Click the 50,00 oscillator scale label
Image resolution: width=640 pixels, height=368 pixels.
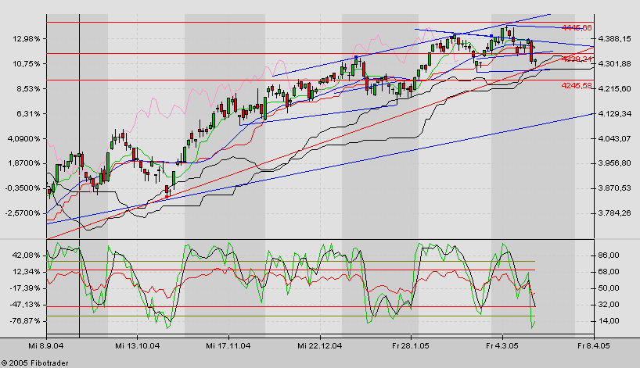tap(609, 288)
